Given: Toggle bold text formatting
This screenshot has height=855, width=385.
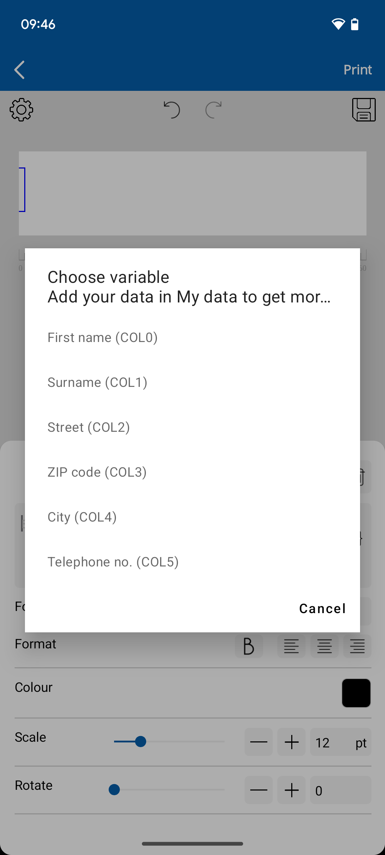Looking at the screenshot, I should click(x=249, y=646).
